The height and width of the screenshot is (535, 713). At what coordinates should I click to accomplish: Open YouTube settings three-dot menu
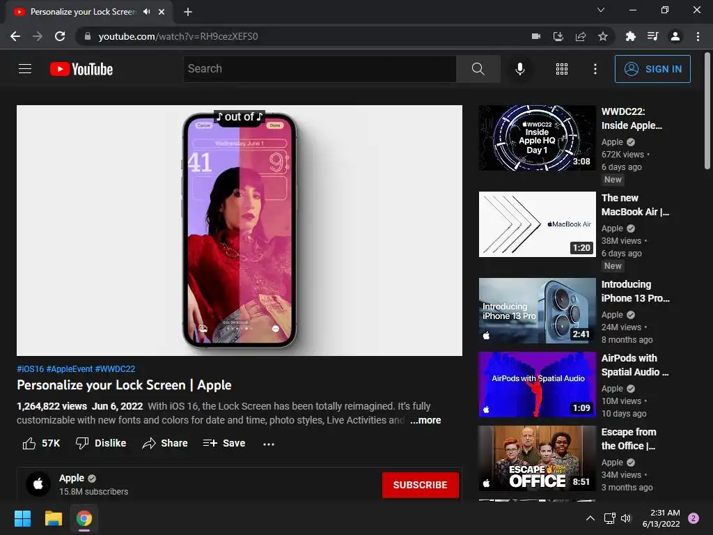click(x=595, y=69)
